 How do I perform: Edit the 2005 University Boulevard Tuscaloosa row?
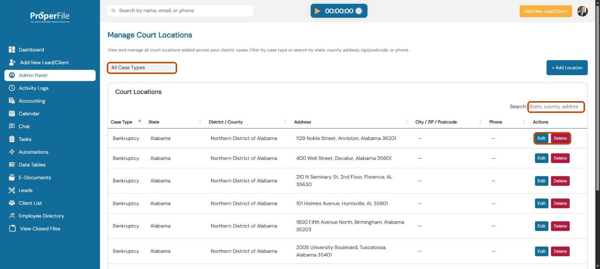click(541, 251)
